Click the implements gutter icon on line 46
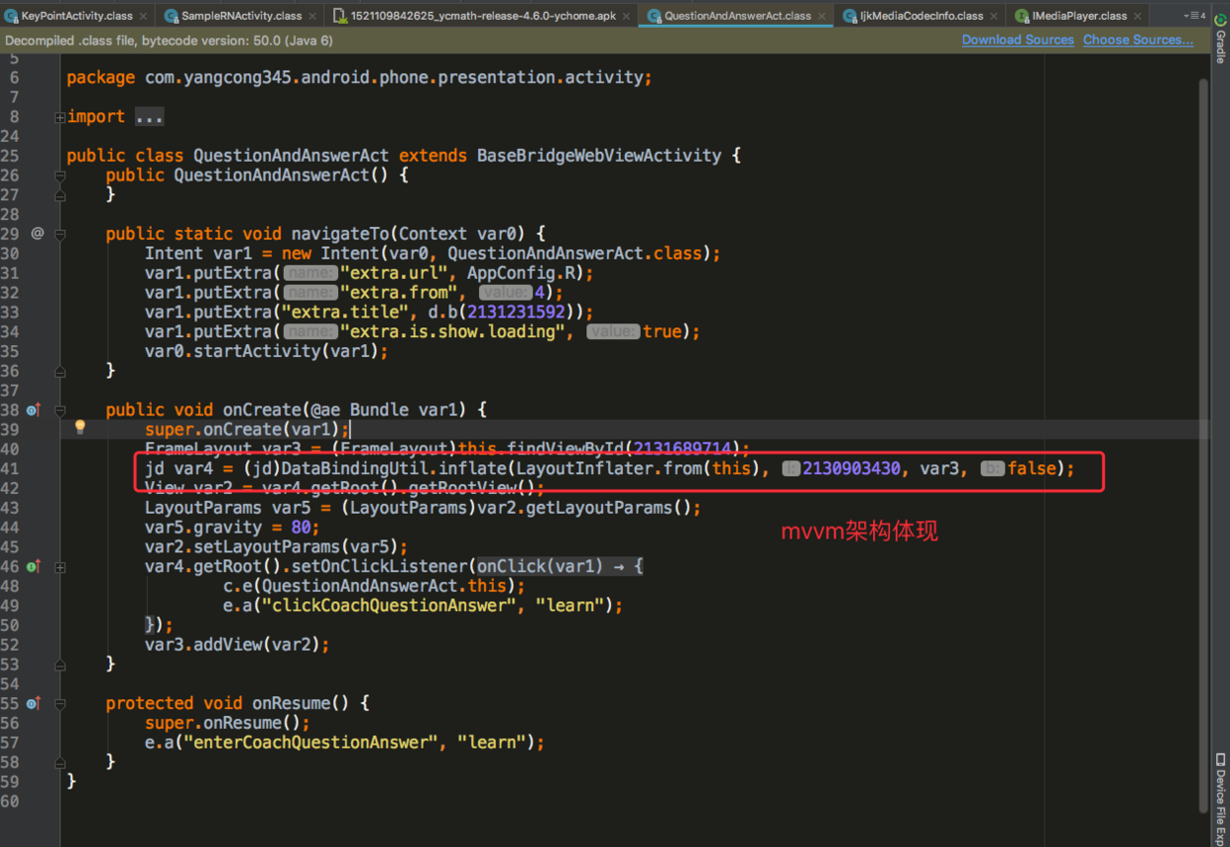This screenshot has width=1230, height=847. click(x=34, y=566)
